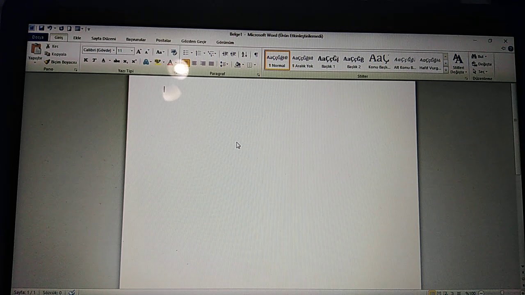Open the line spacing dropdown

pos(224,64)
